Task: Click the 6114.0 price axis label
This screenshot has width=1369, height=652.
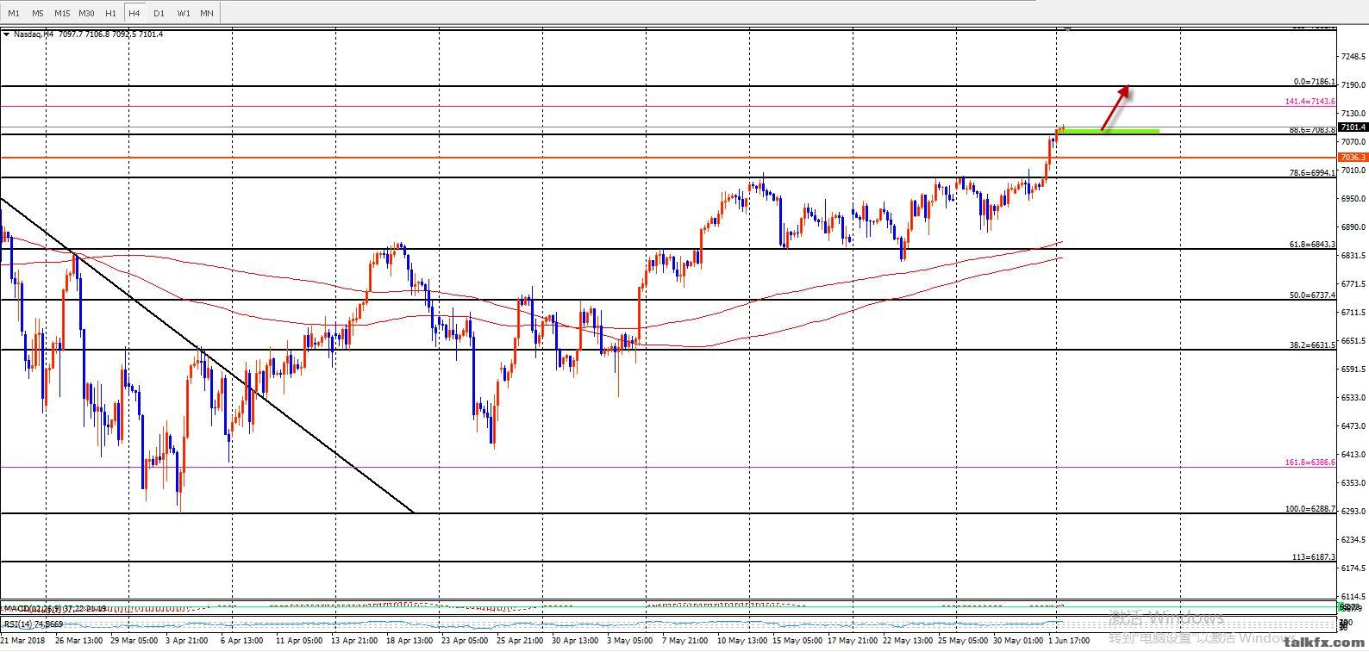Action: coord(1353,597)
